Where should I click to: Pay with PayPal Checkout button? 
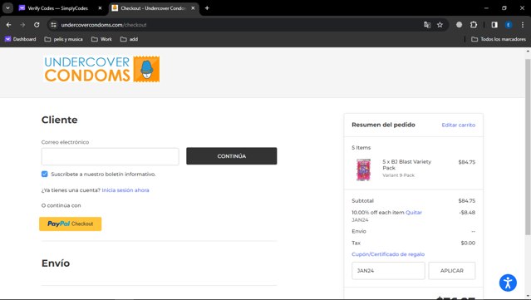70,224
